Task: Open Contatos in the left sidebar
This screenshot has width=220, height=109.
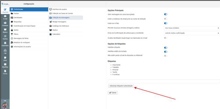Action: 5,24
